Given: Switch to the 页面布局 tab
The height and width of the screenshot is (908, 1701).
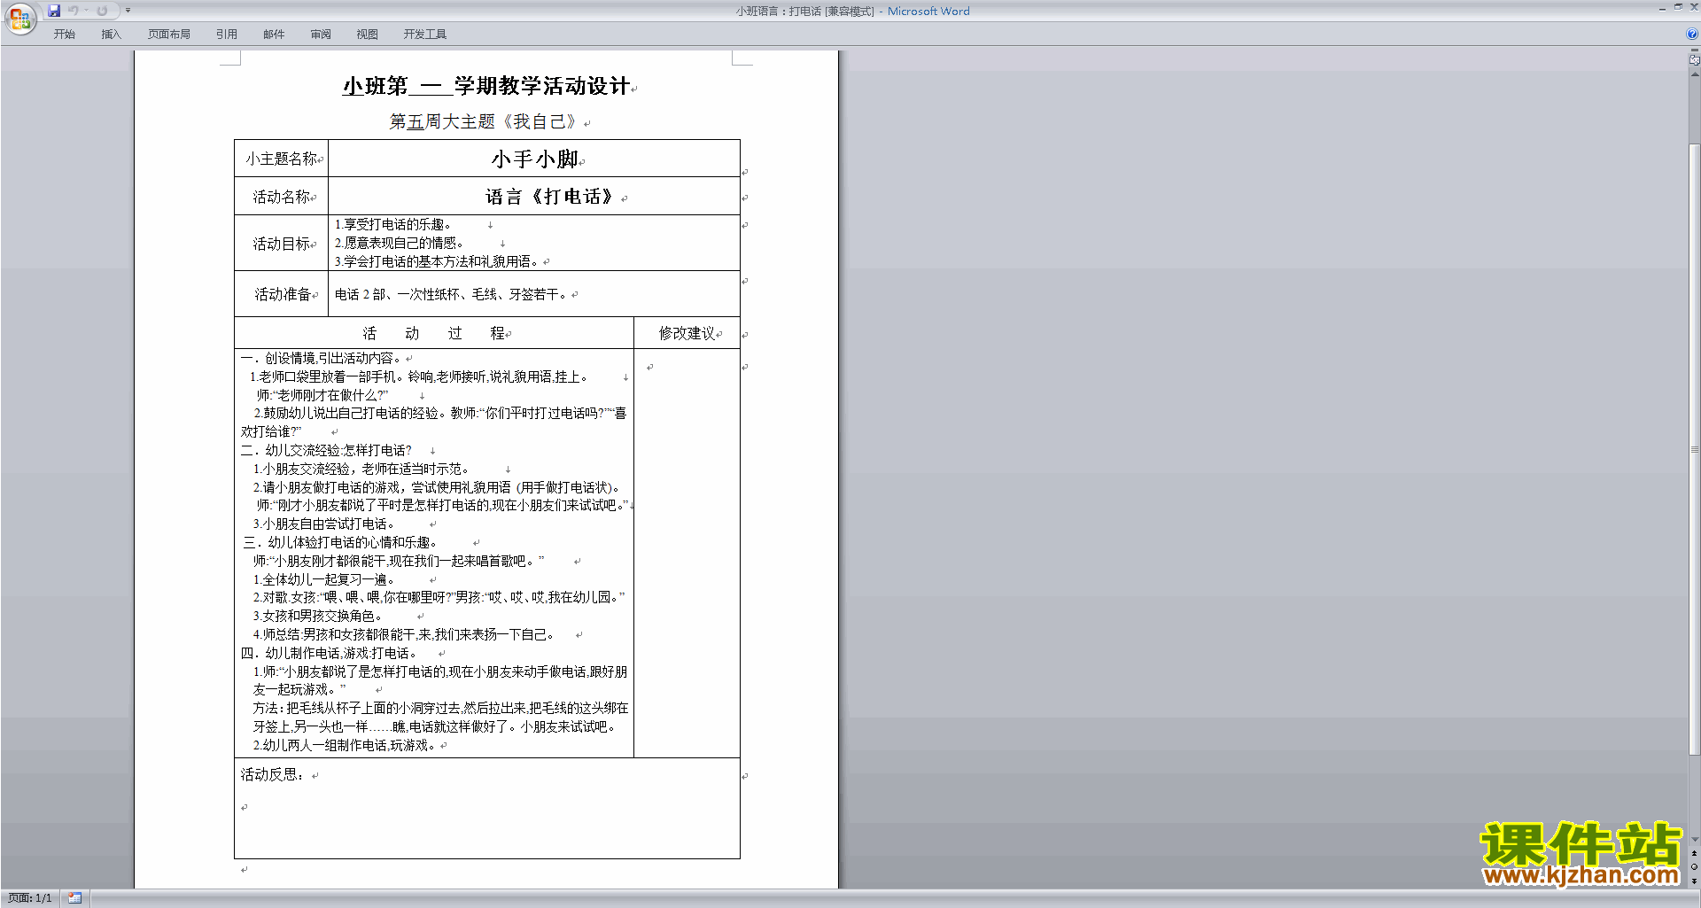Looking at the screenshot, I should (x=169, y=35).
